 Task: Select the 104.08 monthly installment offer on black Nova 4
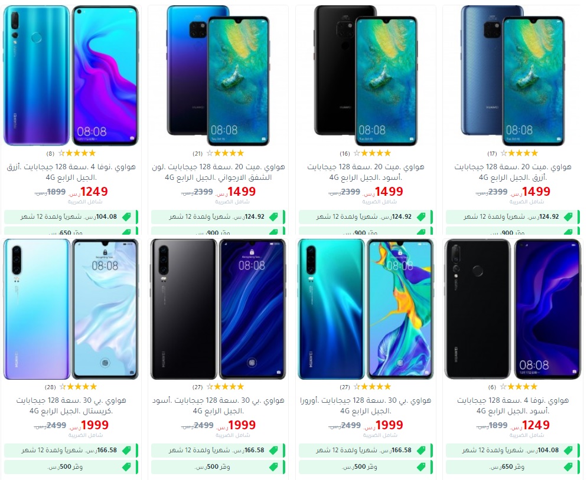point(514,451)
